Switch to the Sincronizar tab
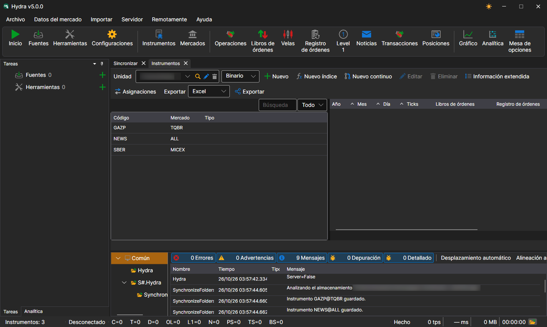 (x=125, y=63)
